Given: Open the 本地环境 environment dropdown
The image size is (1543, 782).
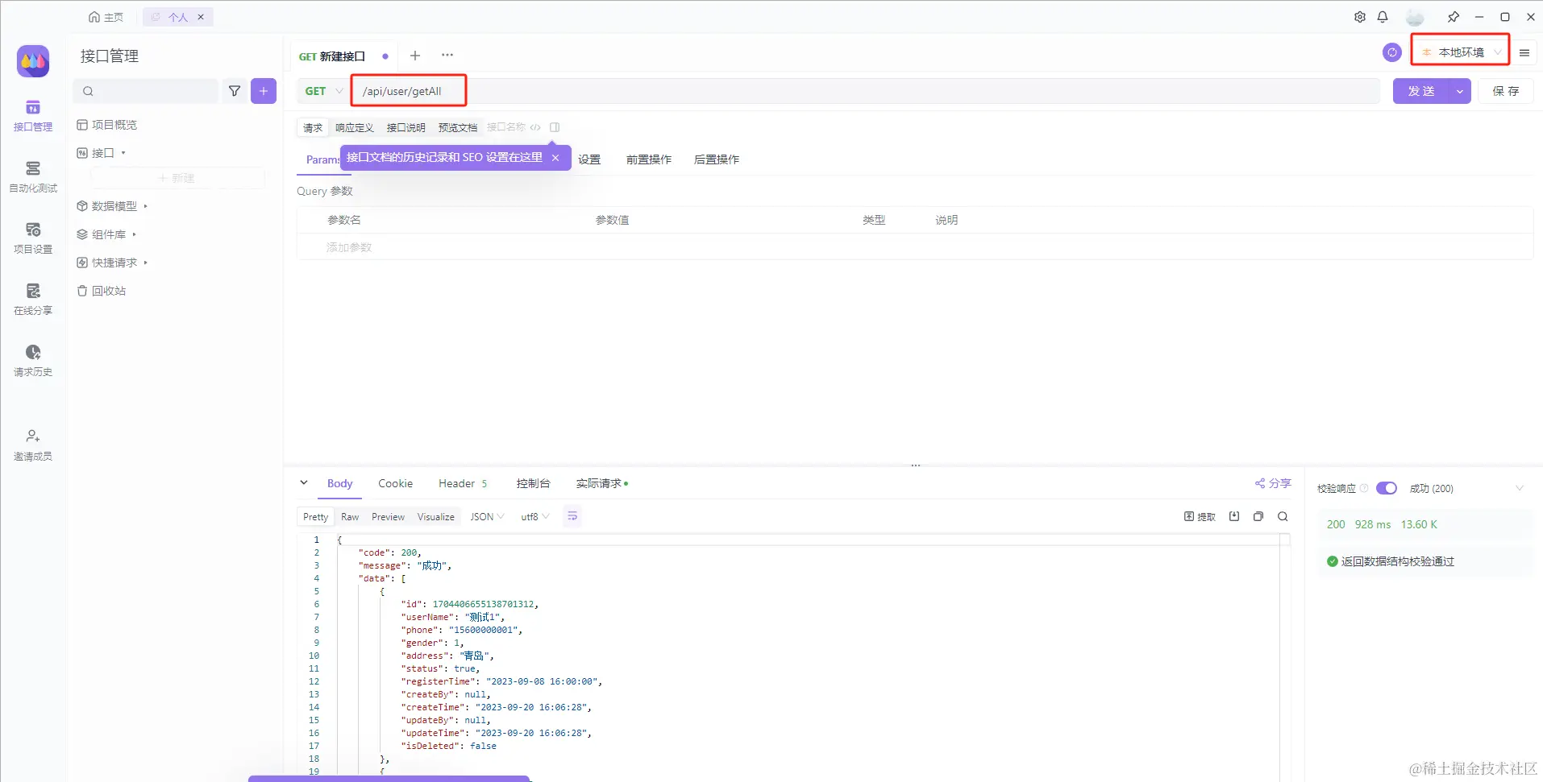Looking at the screenshot, I should tap(1461, 52).
